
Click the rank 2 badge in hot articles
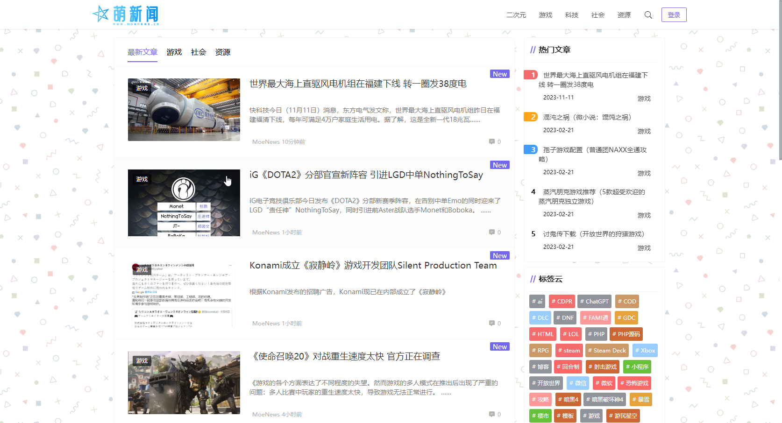[531, 117]
